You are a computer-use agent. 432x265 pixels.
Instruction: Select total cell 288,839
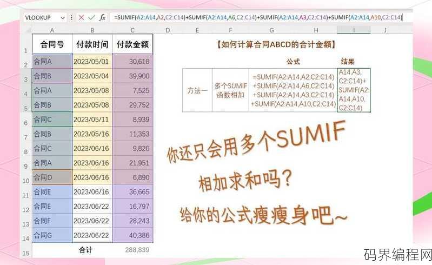pyautogui.click(x=132, y=250)
